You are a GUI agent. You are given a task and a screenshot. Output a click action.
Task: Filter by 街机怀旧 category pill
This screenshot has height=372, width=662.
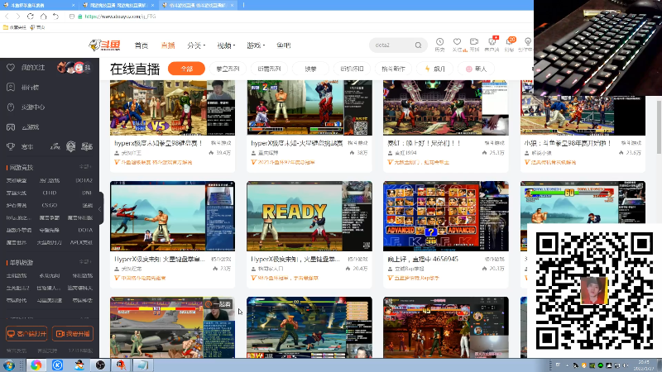(352, 69)
